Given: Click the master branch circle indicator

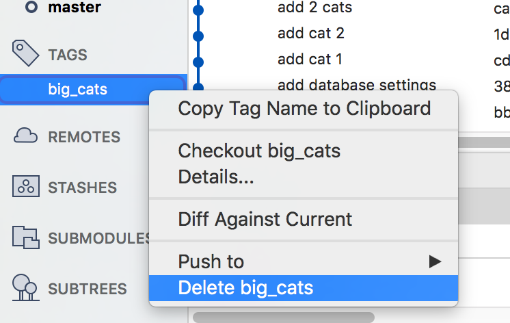Looking at the screenshot, I should pyautogui.click(x=31, y=8).
